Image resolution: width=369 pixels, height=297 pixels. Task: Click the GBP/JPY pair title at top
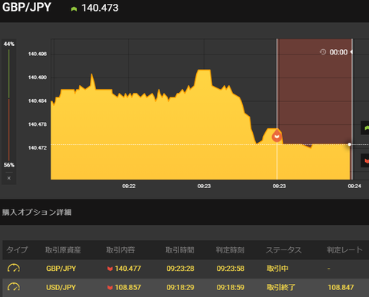(x=27, y=7)
